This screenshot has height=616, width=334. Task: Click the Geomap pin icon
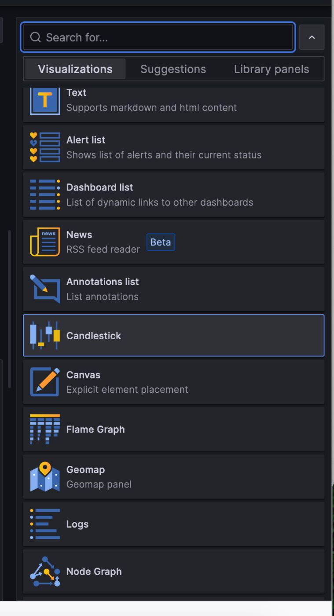point(45,477)
